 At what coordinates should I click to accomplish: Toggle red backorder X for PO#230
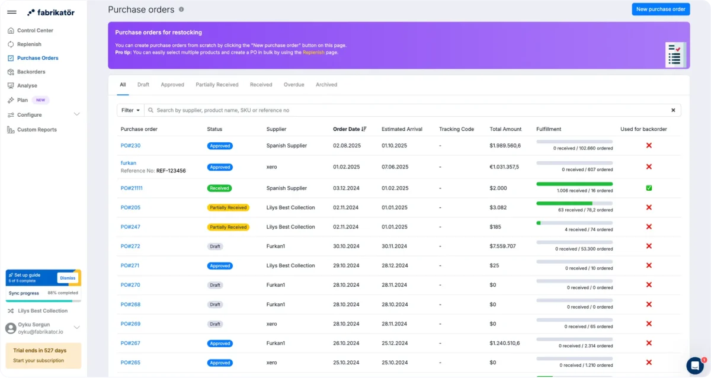pyautogui.click(x=649, y=145)
